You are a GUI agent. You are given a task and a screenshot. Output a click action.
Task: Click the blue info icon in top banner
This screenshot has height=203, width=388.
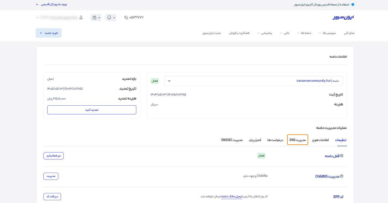pos(353,4)
